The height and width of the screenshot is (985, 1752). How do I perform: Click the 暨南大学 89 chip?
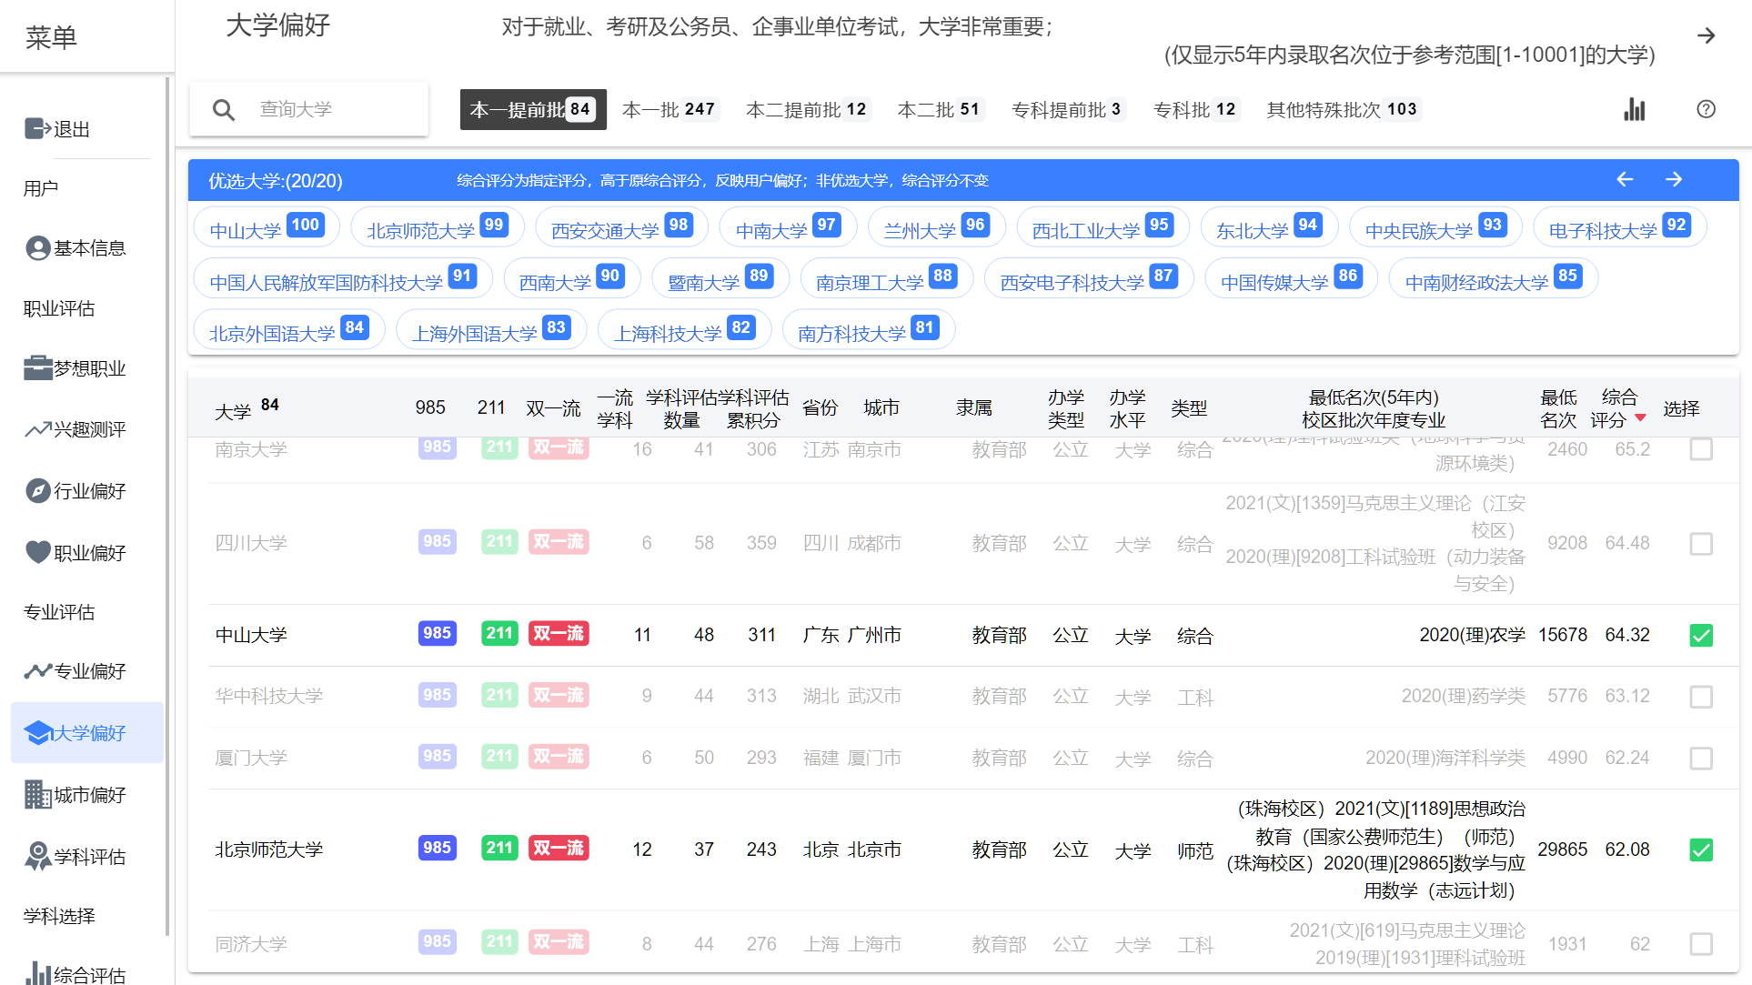click(720, 279)
